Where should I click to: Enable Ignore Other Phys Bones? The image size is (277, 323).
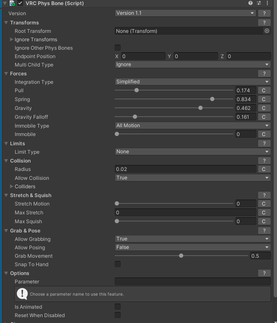[118, 48]
